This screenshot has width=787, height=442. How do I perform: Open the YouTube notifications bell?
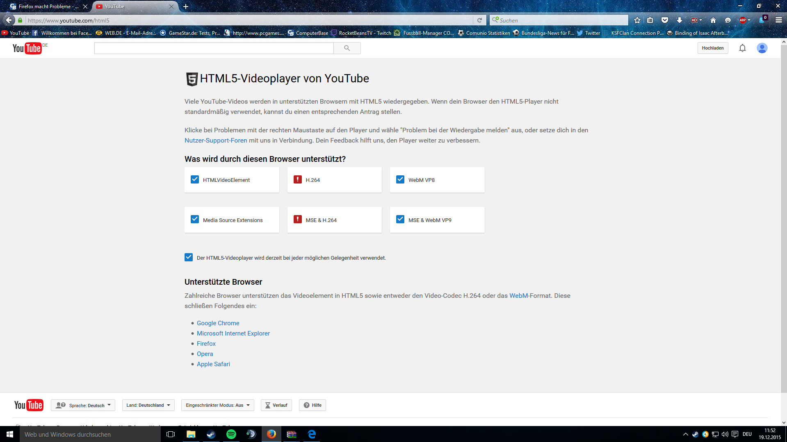742,48
